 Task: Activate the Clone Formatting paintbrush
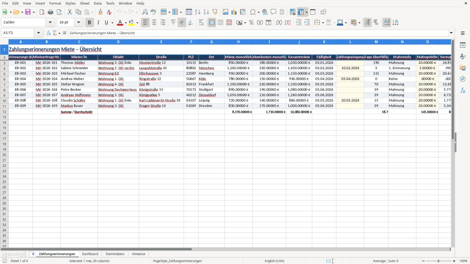pos(101,12)
